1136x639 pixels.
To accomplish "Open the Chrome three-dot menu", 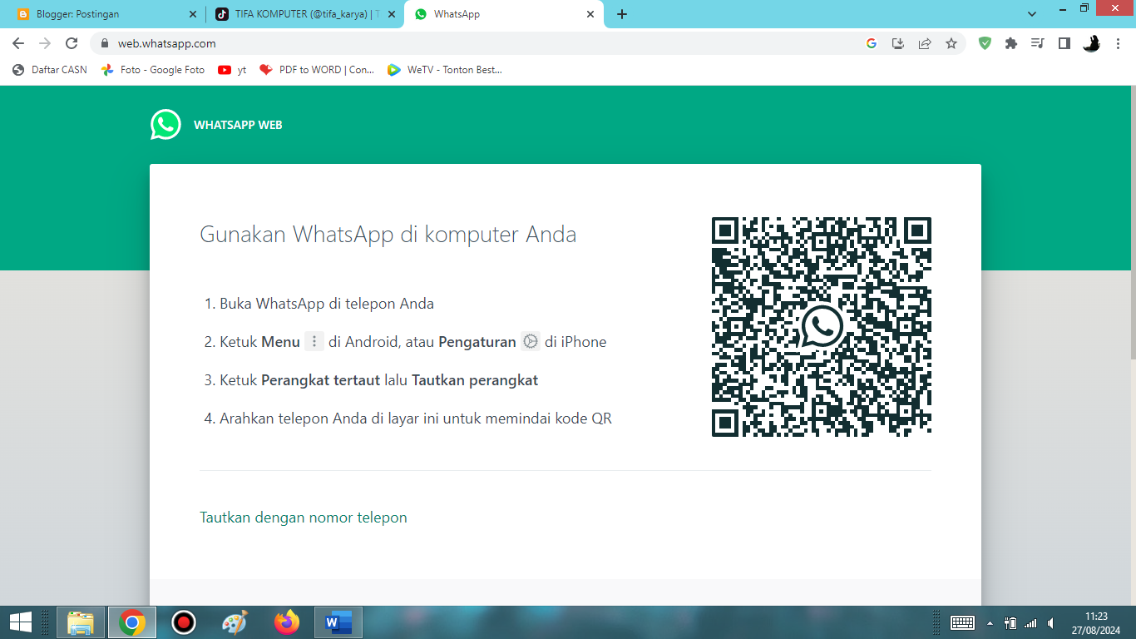I will click(x=1119, y=43).
